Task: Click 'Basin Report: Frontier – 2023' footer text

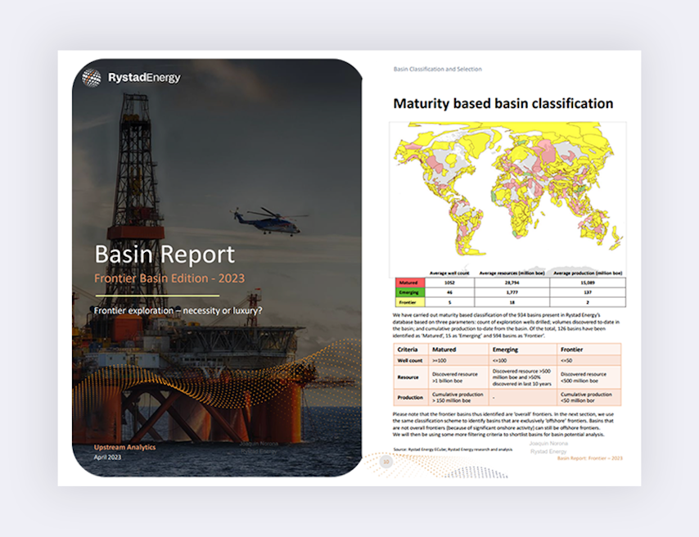Action: pos(590,458)
